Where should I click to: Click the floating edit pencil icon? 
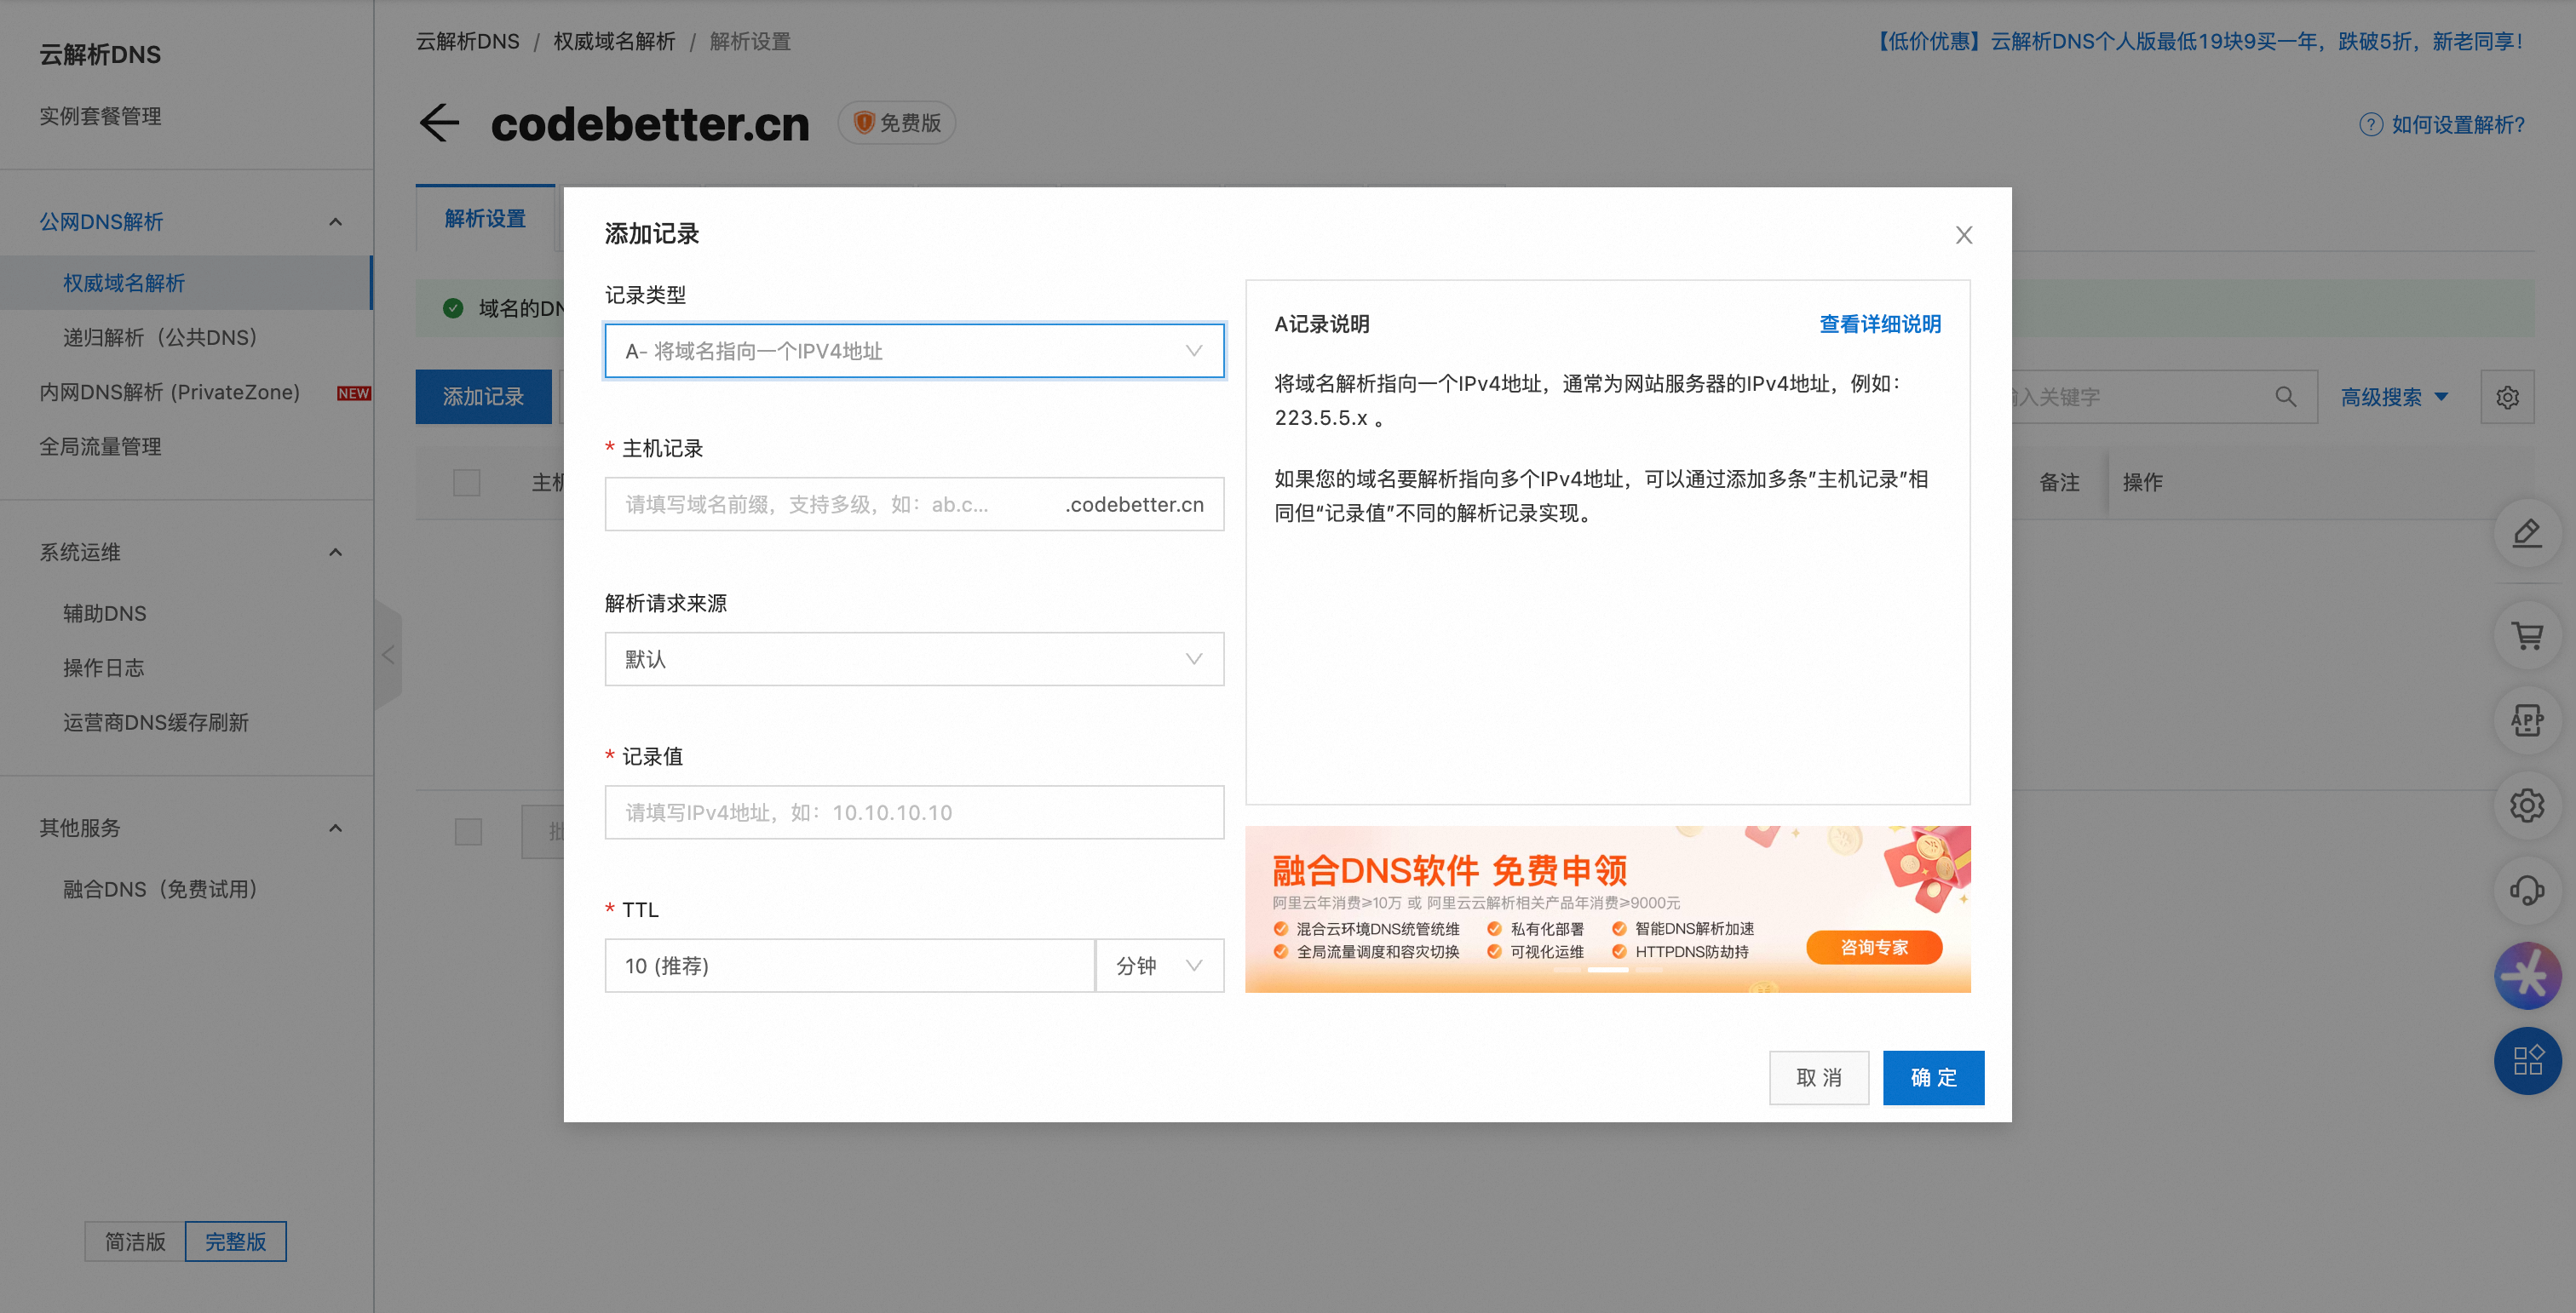2526,532
